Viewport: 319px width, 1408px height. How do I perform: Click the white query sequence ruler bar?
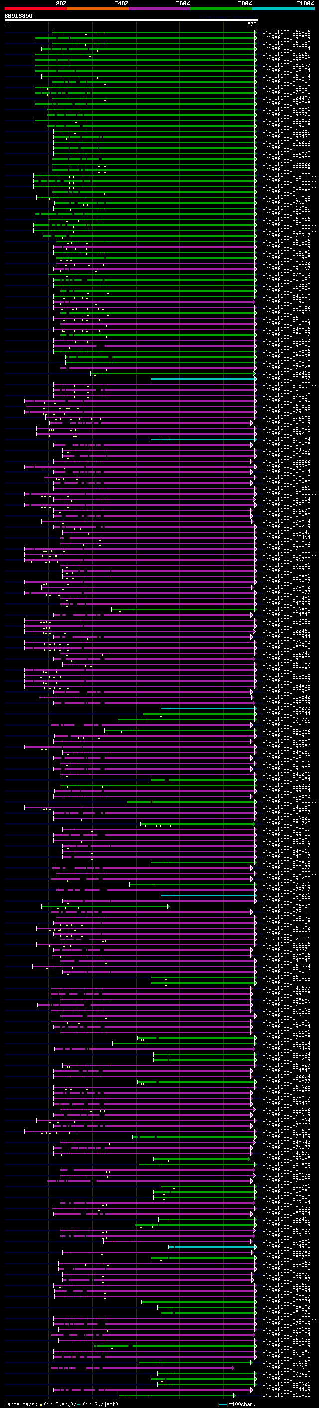(x=131, y=20)
